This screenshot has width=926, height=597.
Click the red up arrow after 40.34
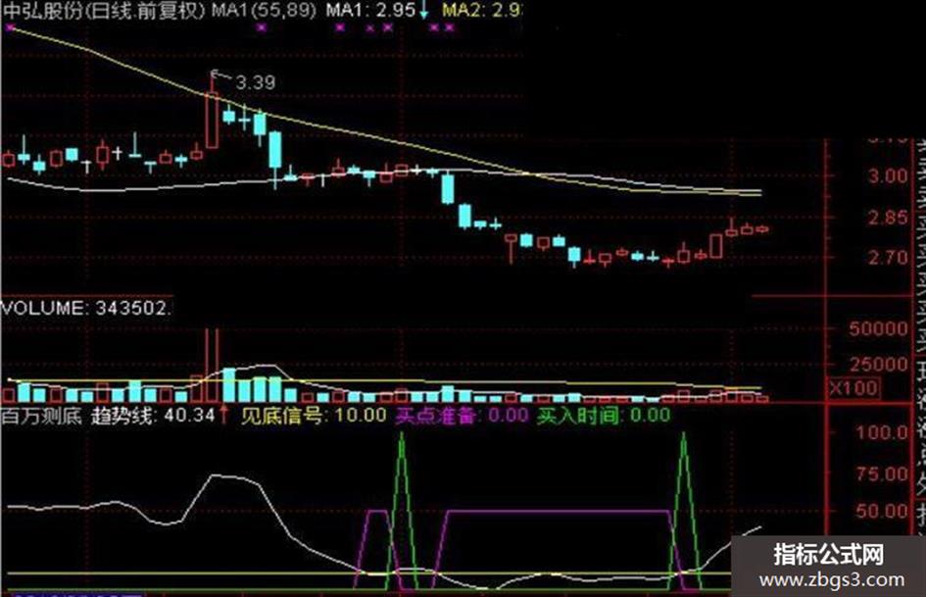point(223,415)
